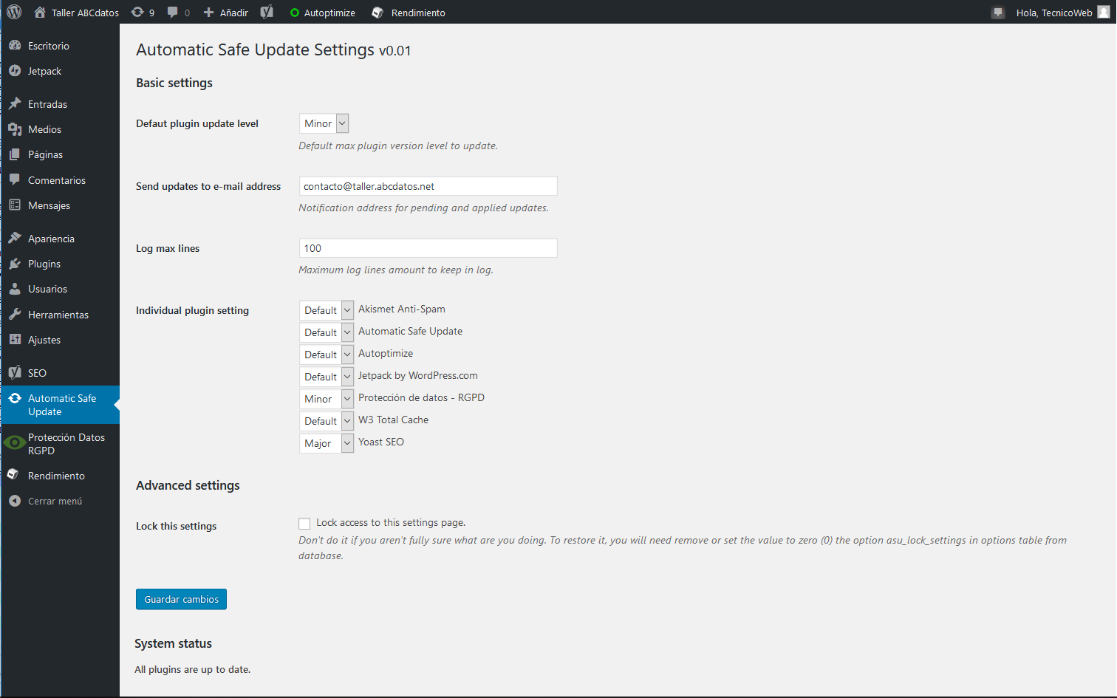Open the Protección Datos RGPD eye icon
The image size is (1117, 698).
[14, 443]
